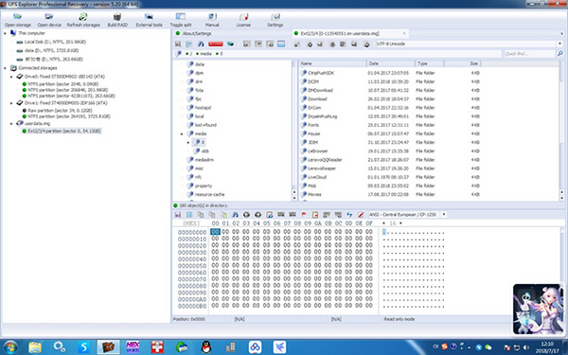Toggle split view with Toggle split
The image size is (568, 355).
tap(181, 17)
